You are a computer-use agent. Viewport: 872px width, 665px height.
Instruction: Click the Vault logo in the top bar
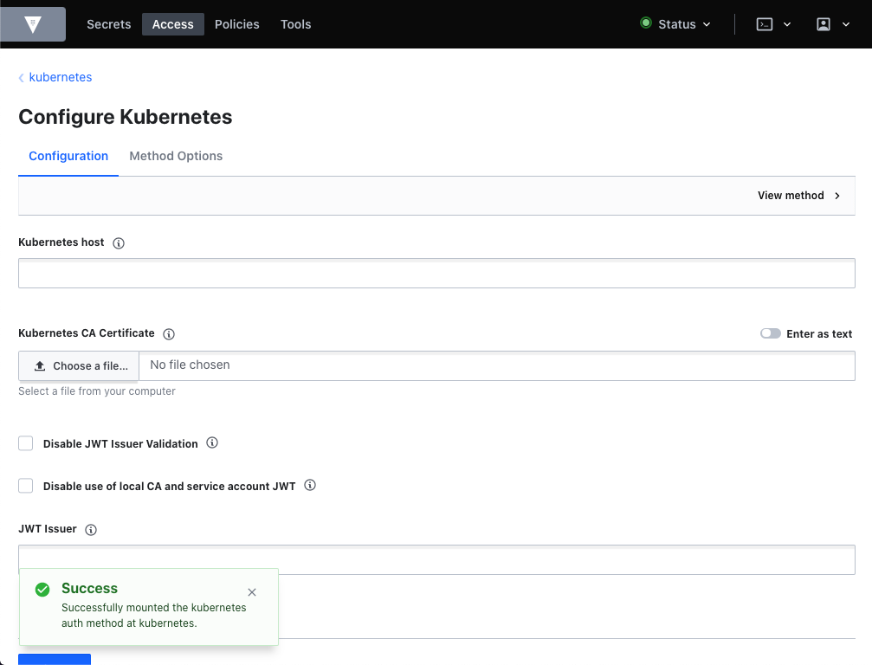pos(32,23)
